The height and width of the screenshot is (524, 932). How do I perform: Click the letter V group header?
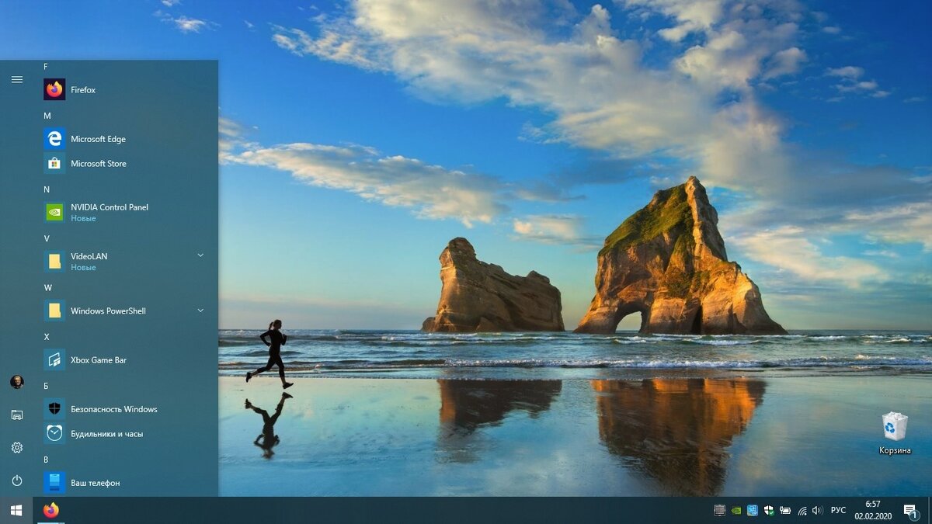pos(47,238)
